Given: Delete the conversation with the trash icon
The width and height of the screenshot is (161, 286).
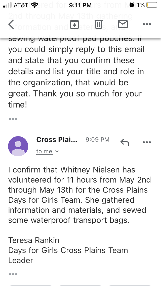Looking at the screenshot, I should tap(98, 24).
